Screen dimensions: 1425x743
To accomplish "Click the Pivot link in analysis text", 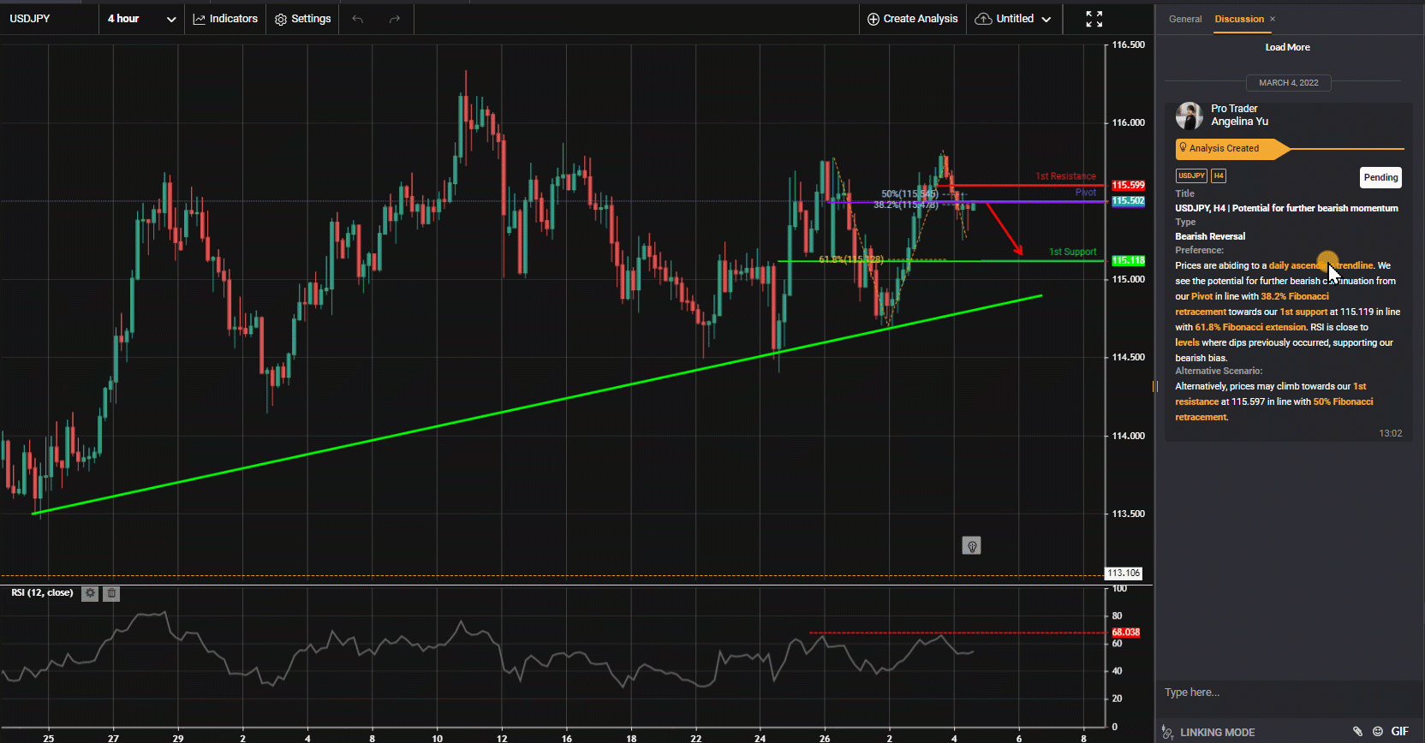I will [1201, 296].
